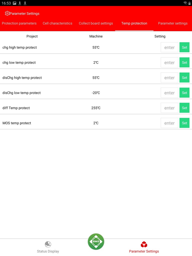
Task: Open the Parameter settings tab
Action: coord(173,23)
